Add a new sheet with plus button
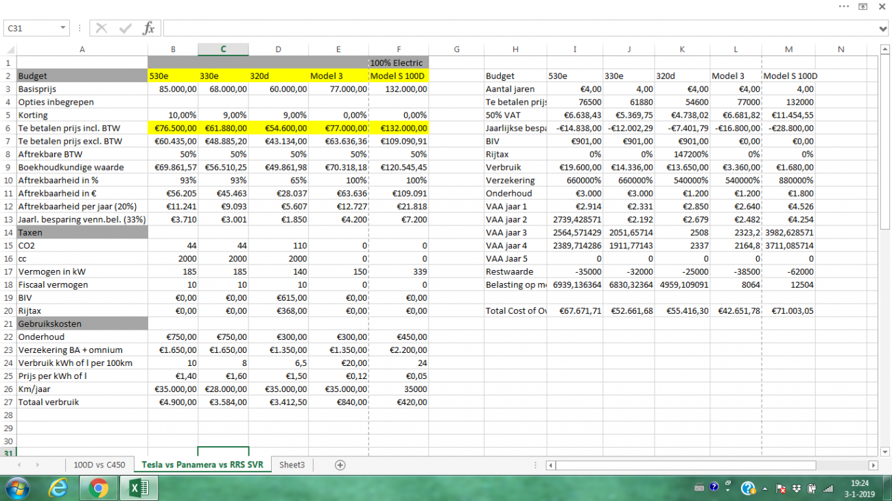 pyautogui.click(x=340, y=465)
